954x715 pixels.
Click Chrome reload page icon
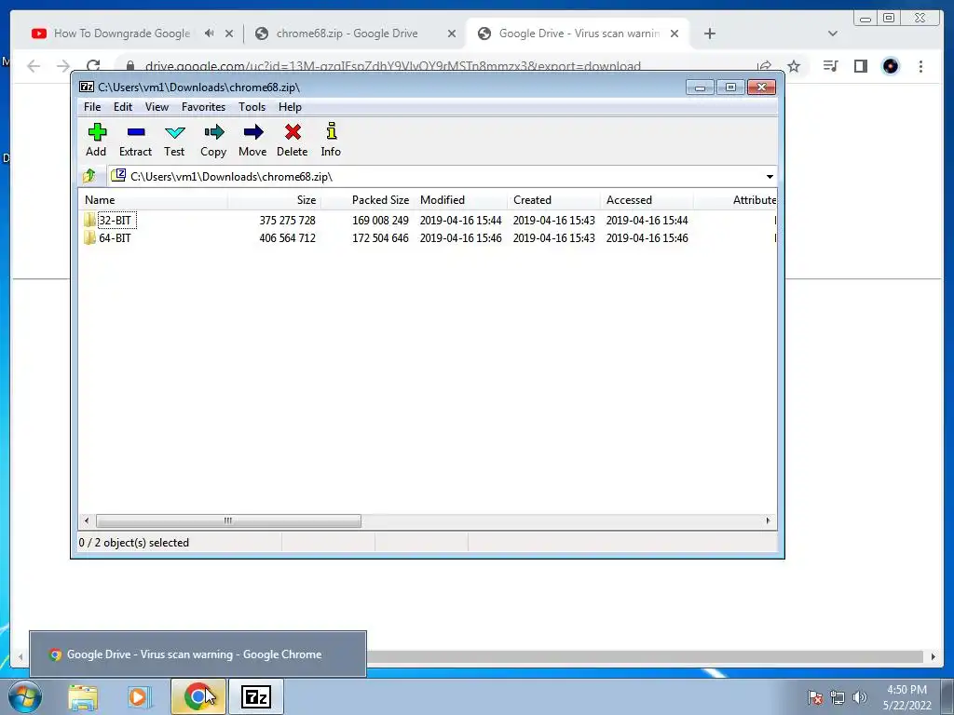point(93,66)
